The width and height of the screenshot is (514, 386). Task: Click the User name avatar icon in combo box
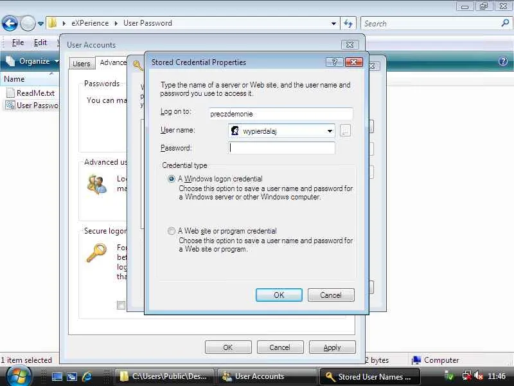[235, 131]
